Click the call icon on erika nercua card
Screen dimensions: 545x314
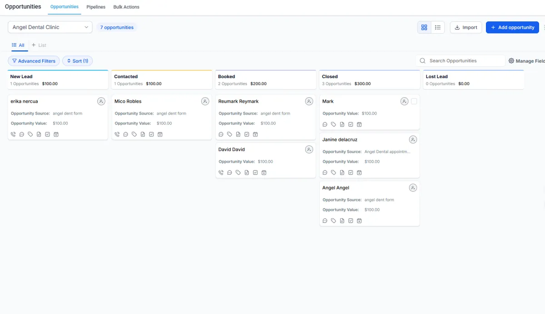13,135
